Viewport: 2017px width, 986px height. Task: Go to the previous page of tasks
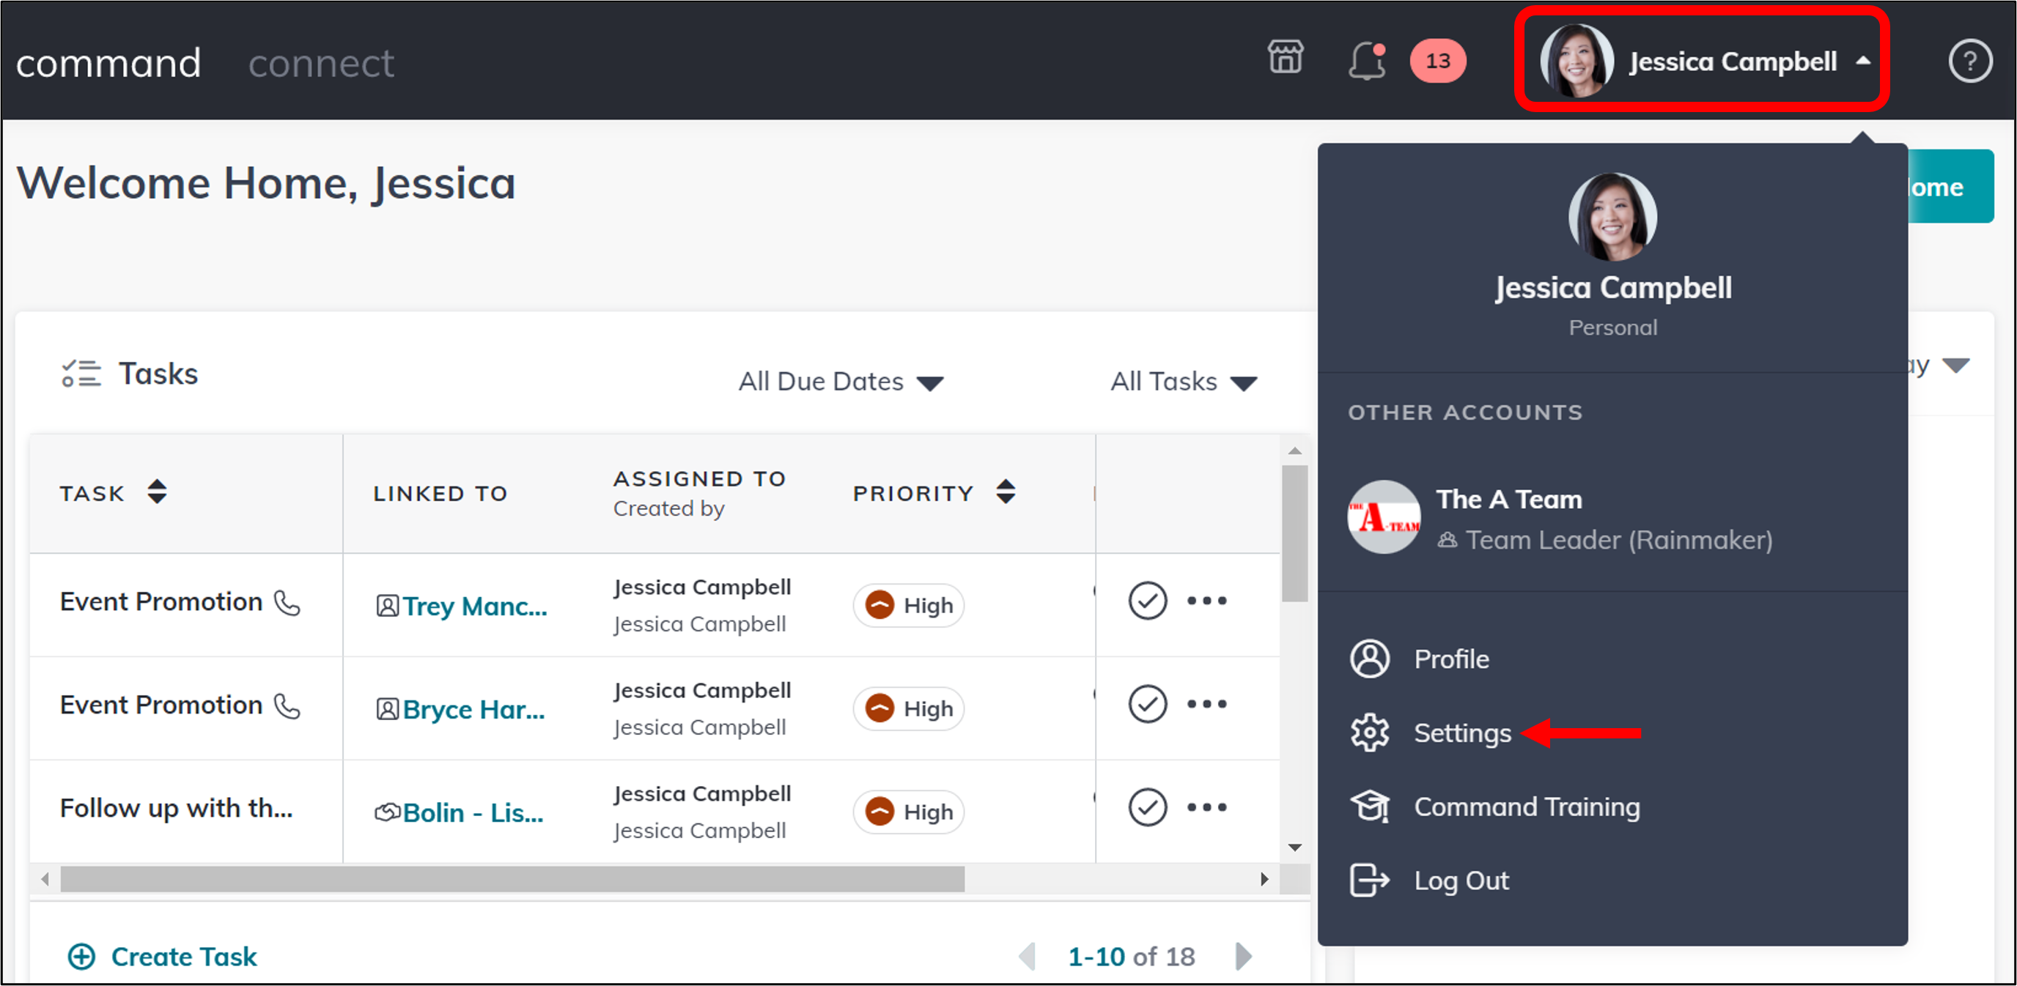coord(1028,956)
